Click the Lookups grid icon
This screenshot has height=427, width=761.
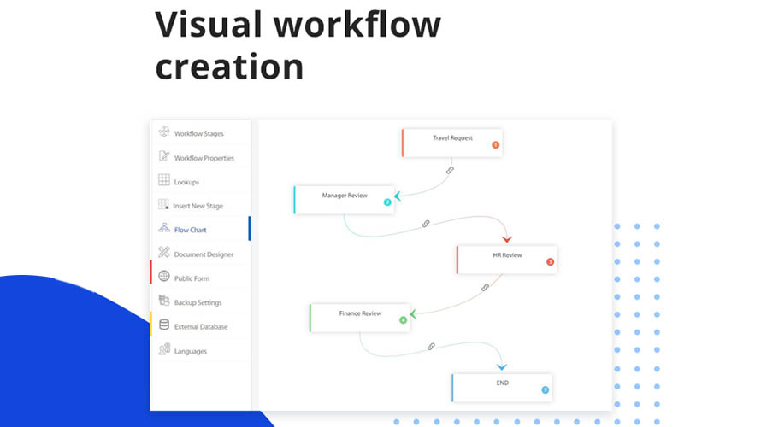coord(164,180)
